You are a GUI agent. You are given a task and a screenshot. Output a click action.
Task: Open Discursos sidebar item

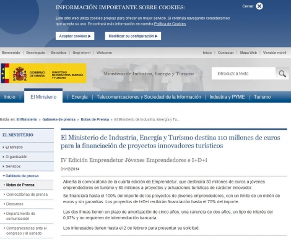[14, 204]
